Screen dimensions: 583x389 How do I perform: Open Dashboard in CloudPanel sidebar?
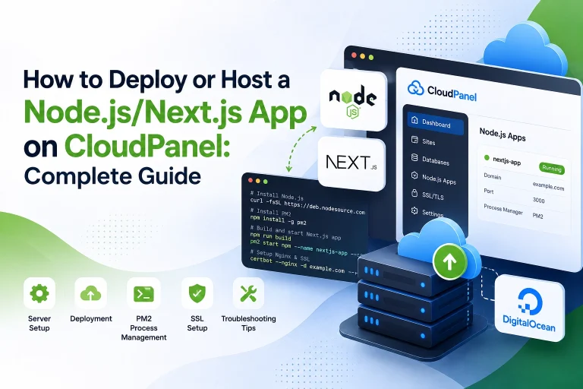tap(436, 123)
